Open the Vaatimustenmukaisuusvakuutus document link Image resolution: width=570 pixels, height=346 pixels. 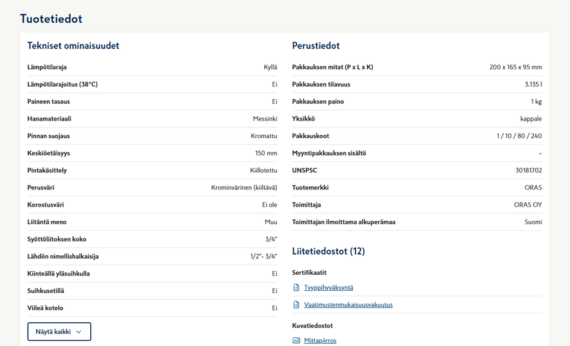348,305
